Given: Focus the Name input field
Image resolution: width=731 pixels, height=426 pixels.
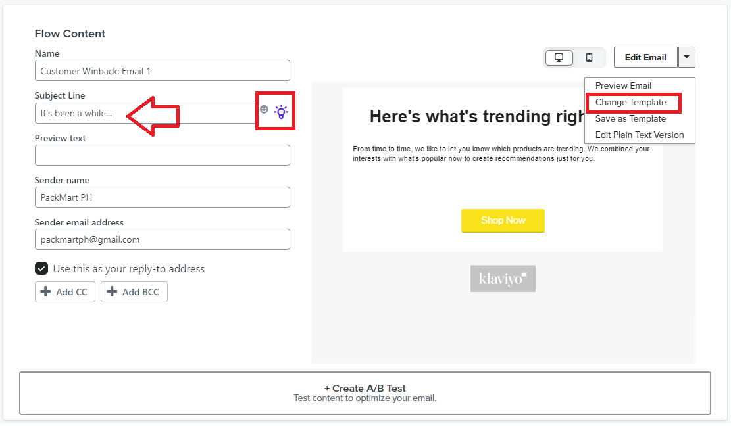Looking at the screenshot, I should click(x=163, y=71).
